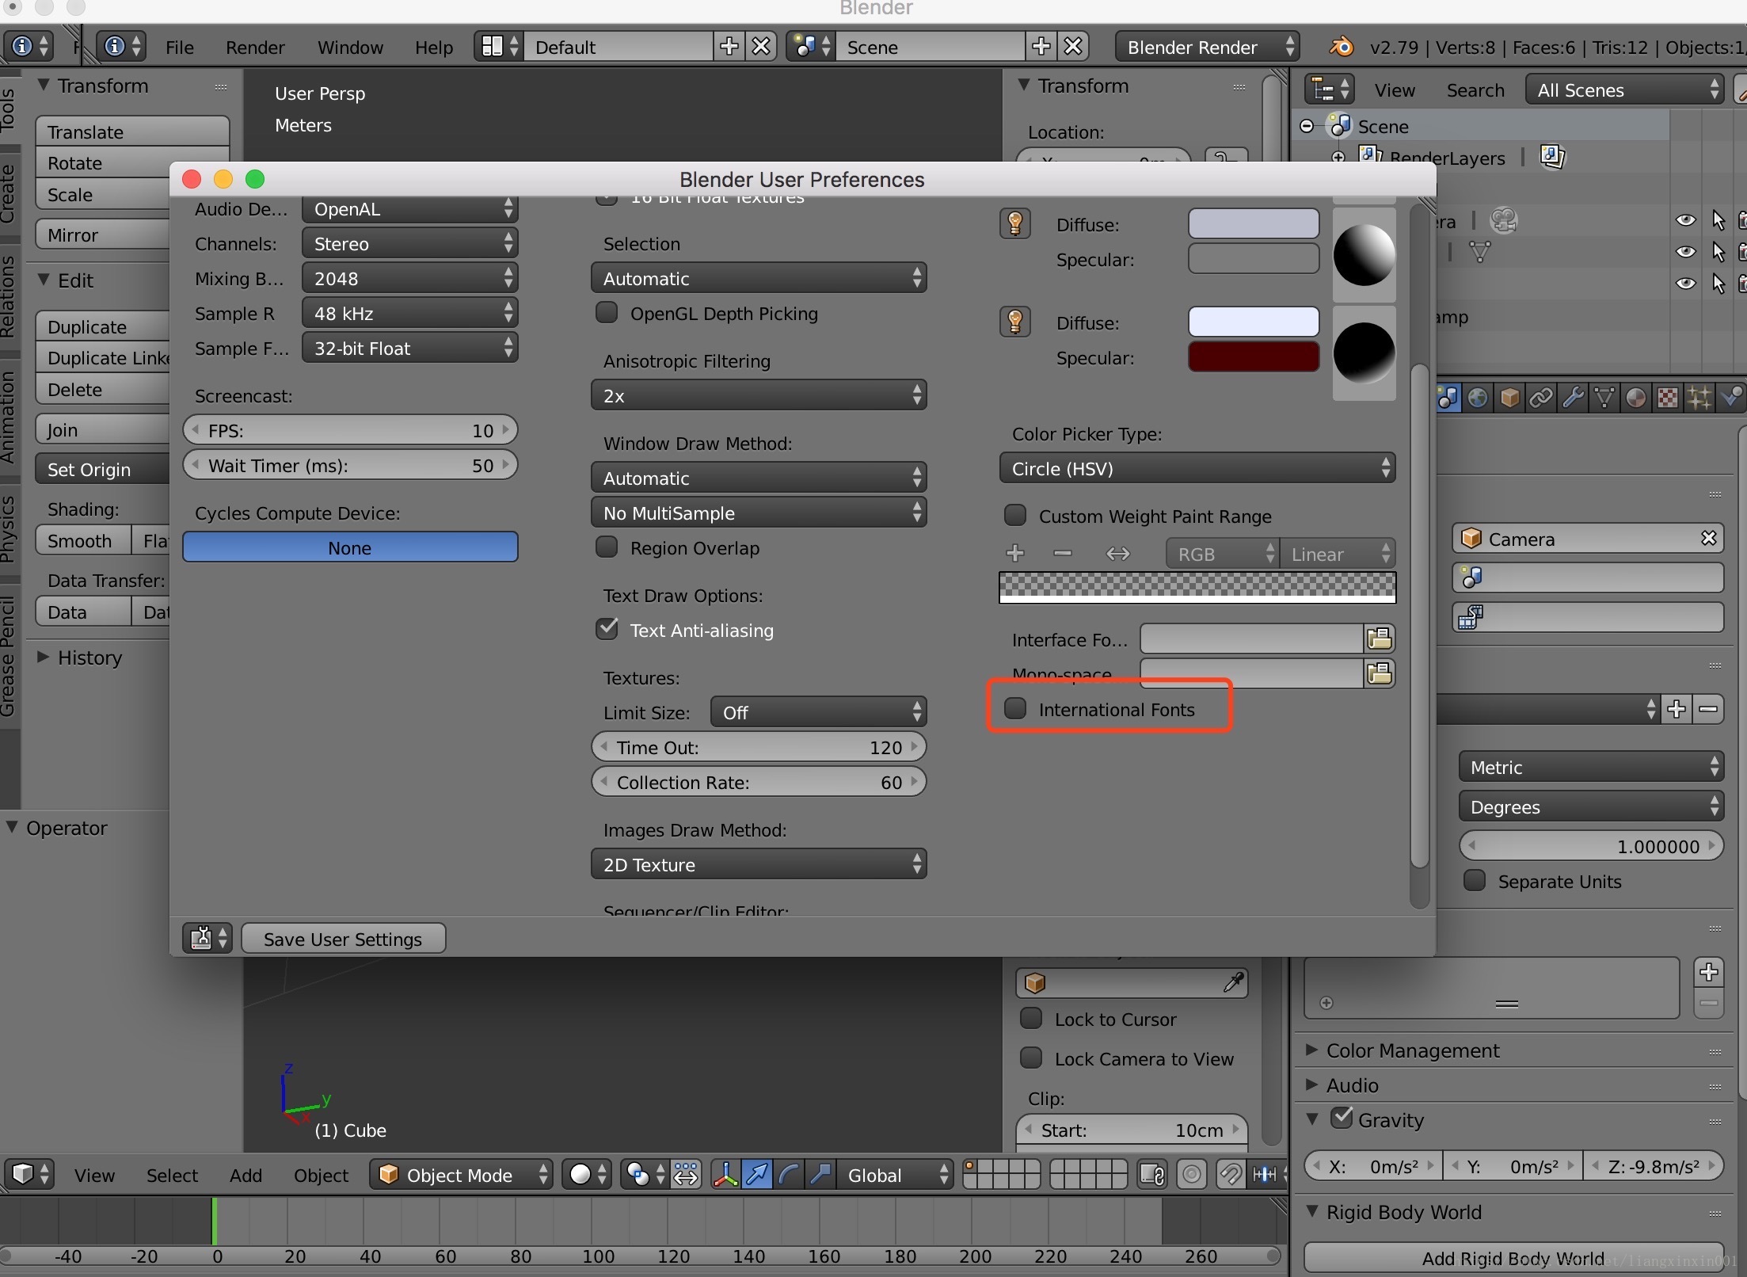The image size is (1747, 1277).
Task: Click the Time Out value field
Action: click(758, 747)
